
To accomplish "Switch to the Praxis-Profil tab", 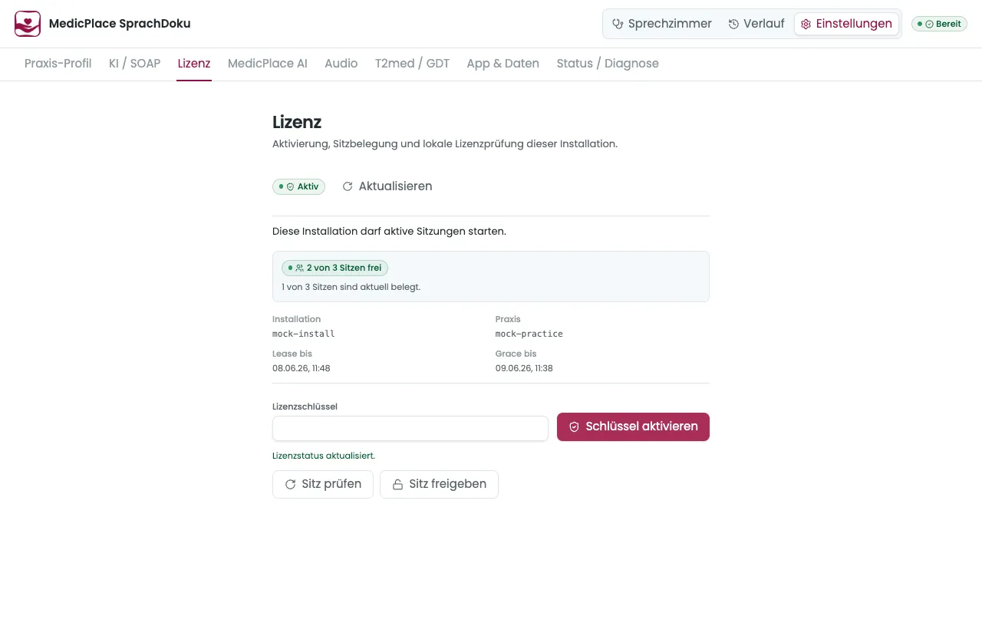I will pos(58,64).
